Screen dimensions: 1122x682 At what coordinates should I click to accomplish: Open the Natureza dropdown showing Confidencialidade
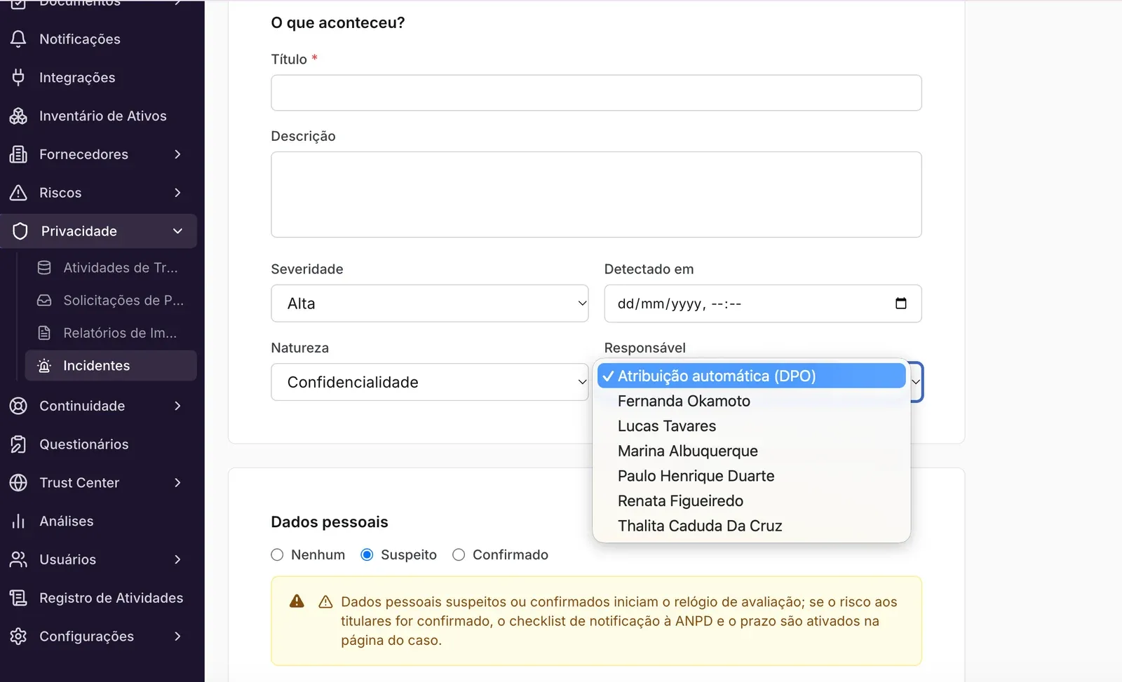tap(430, 382)
